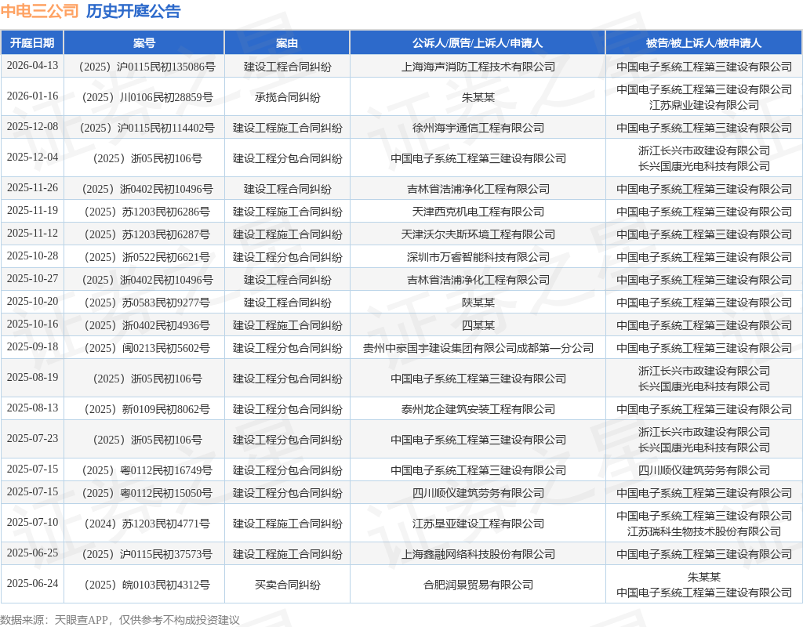The image size is (803, 627).
Task: Click case number (2025)川0106民初28859号
Action: [x=144, y=97]
